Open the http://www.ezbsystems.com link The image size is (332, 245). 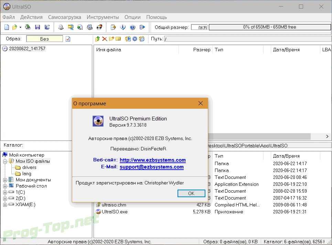click(x=153, y=160)
